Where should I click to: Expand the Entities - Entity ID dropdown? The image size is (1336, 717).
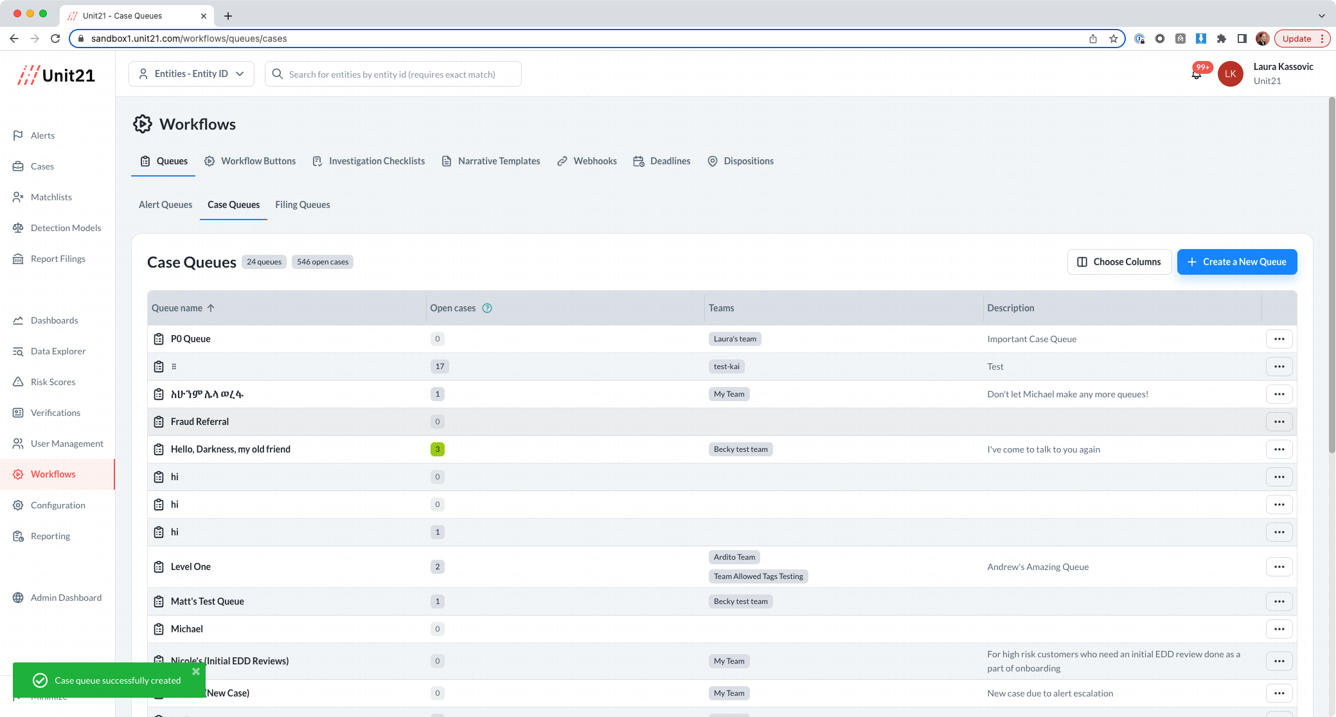191,74
